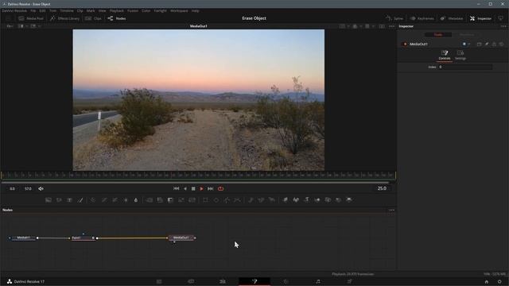Switch to the Color page
The image size is (509, 286).
tap(286, 281)
